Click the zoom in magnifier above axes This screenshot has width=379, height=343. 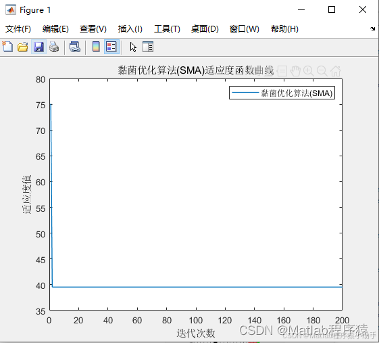coord(309,71)
